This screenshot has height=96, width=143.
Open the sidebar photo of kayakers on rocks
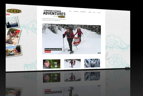[x=14, y=51]
